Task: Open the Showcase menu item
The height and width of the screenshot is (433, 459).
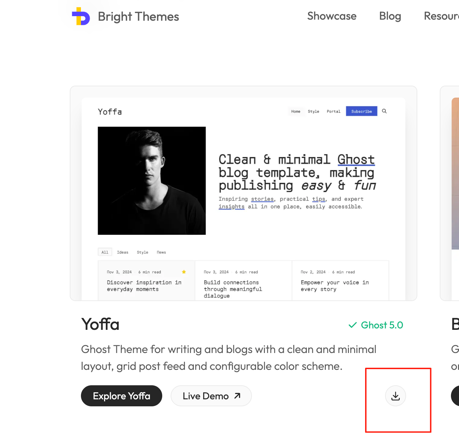Action: coord(332,16)
